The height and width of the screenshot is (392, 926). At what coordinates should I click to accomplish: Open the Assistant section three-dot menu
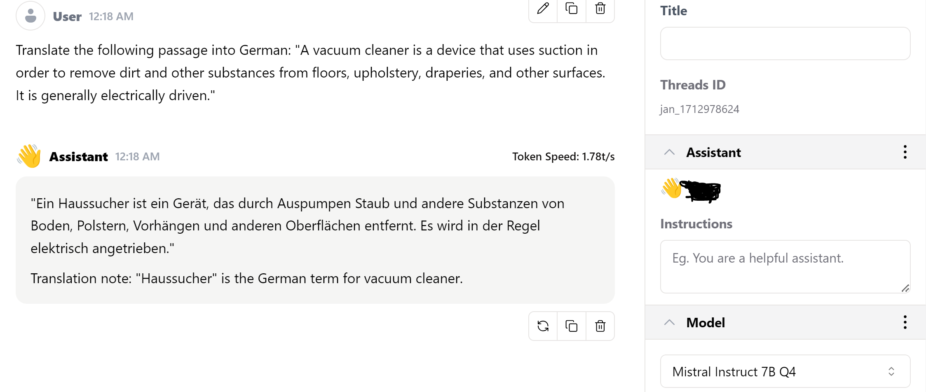[x=905, y=152]
